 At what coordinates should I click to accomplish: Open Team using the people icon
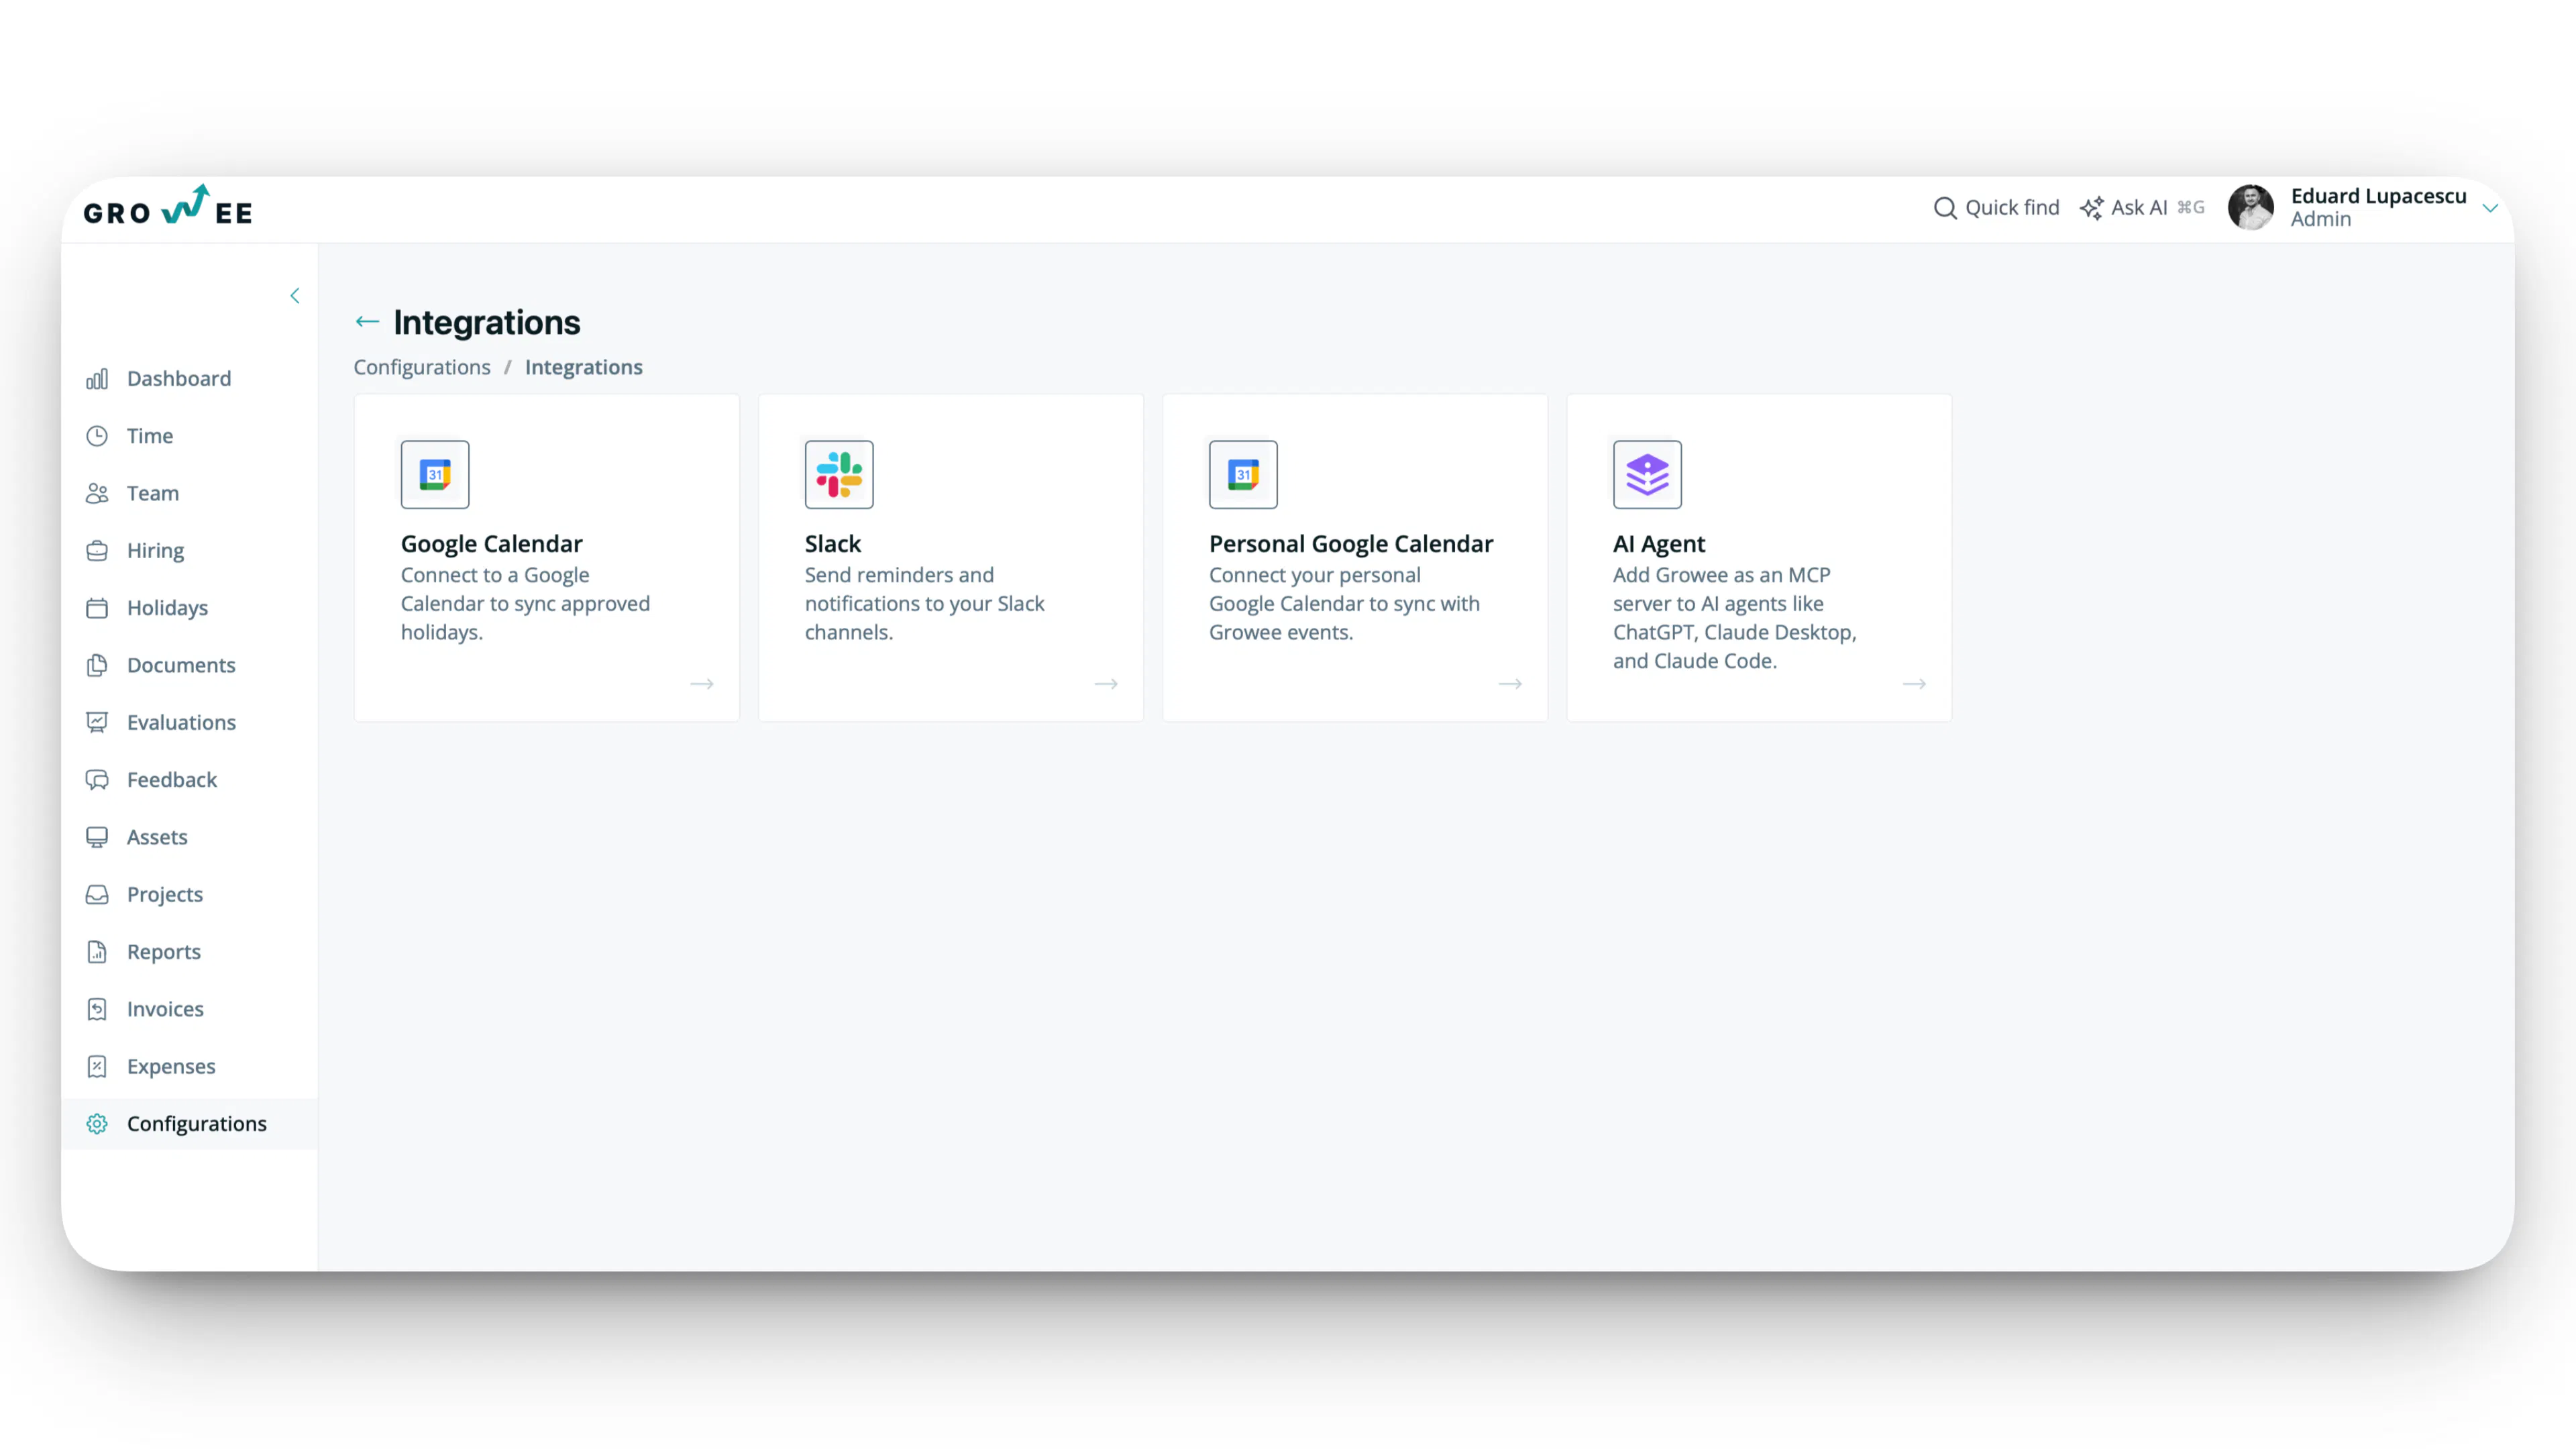(x=97, y=492)
